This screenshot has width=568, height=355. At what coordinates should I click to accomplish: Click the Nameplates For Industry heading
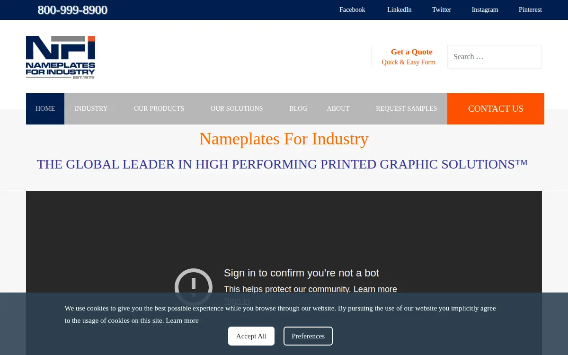point(284,139)
